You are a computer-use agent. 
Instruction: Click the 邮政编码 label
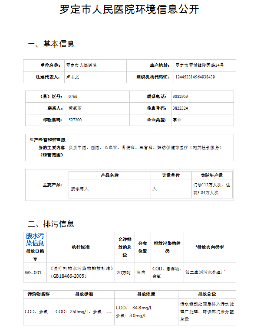[53, 120]
